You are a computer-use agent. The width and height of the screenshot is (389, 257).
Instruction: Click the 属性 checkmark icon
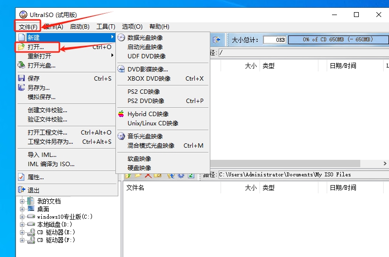pos(21,177)
